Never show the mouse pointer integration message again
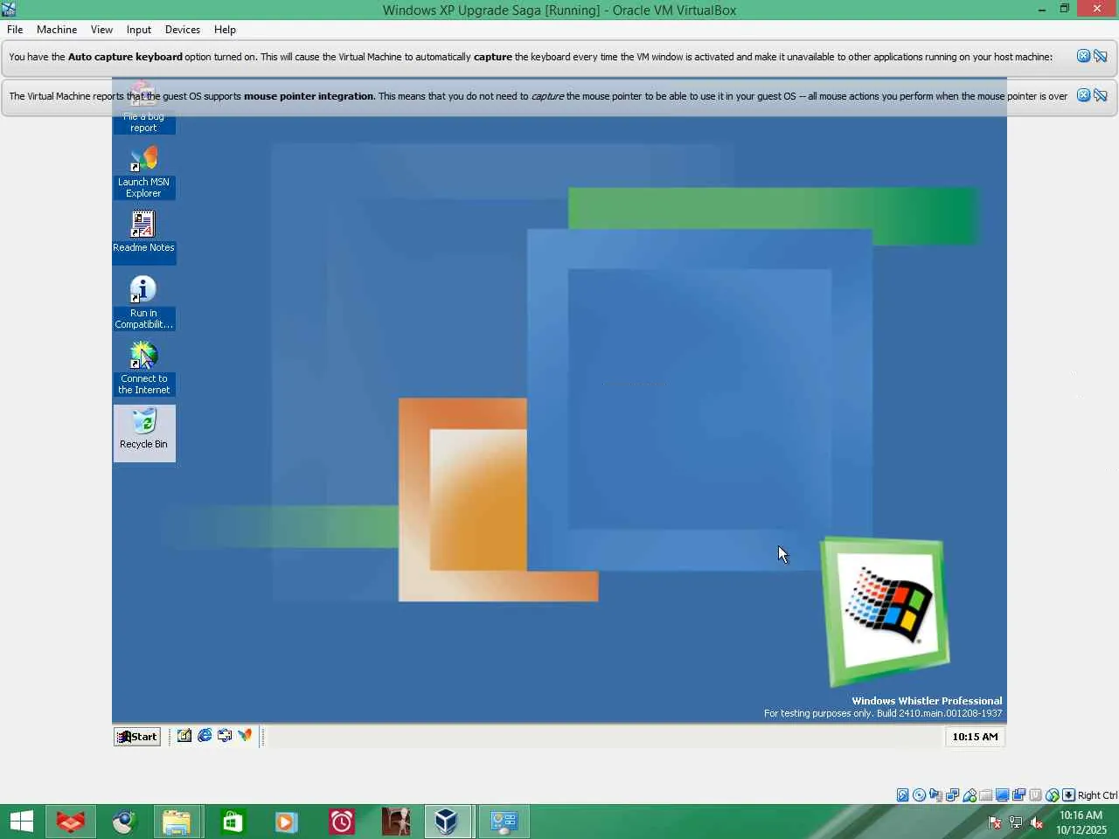This screenshot has width=1119, height=839. click(1101, 95)
